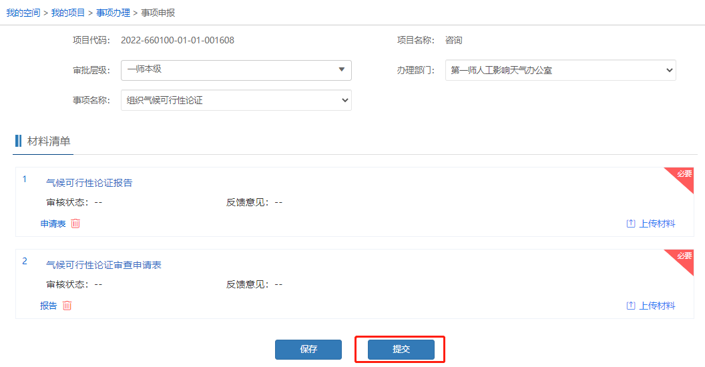Upload material for 气候可行性论证审查申请表
The image size is (705, 367).
click(650, 306)
